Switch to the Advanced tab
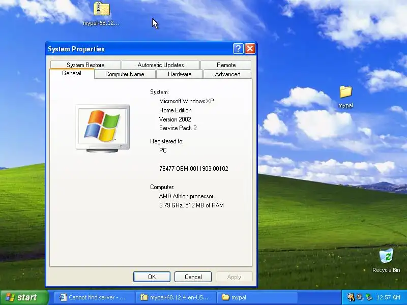The height and width of the screenshot is (305, 407). tap(227, 74)
